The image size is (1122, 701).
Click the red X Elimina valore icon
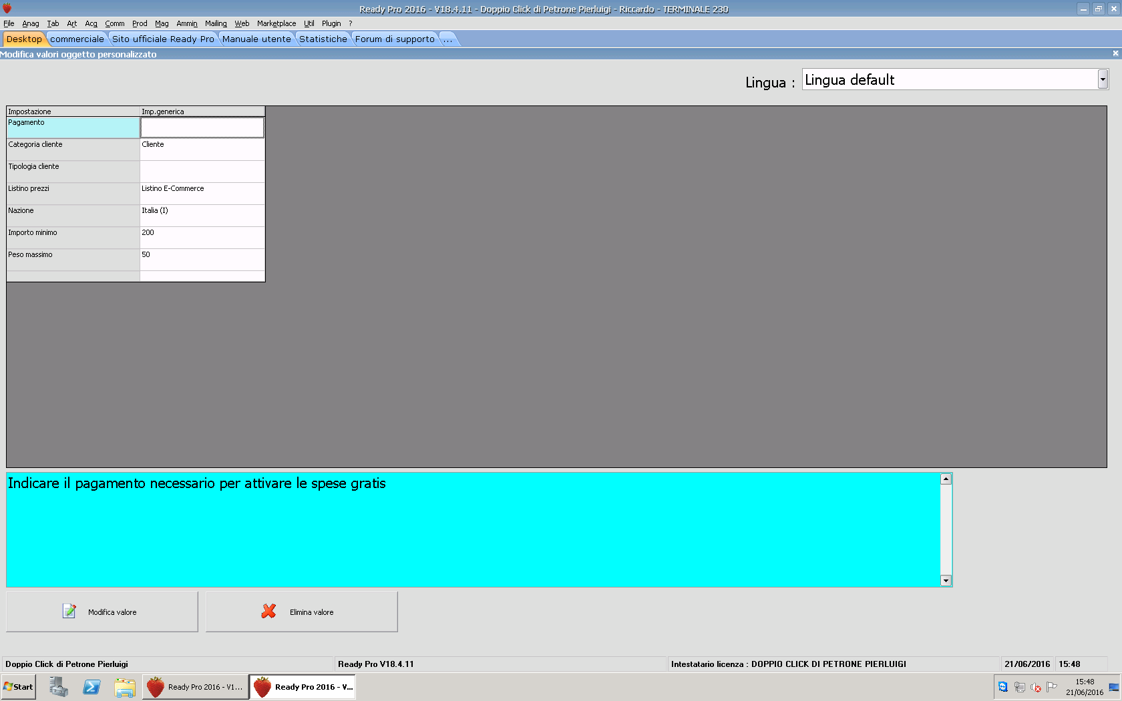(268, 611)
